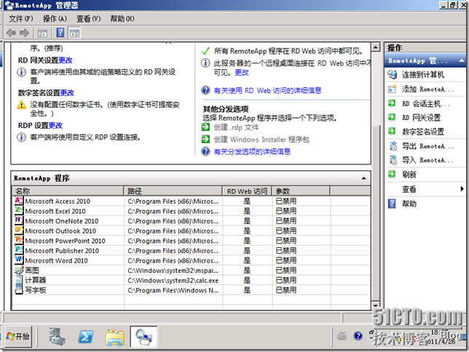Click the Microsoft OneNote 2010 icon
This screenshot has width=469, height=352.
(19, 220)
